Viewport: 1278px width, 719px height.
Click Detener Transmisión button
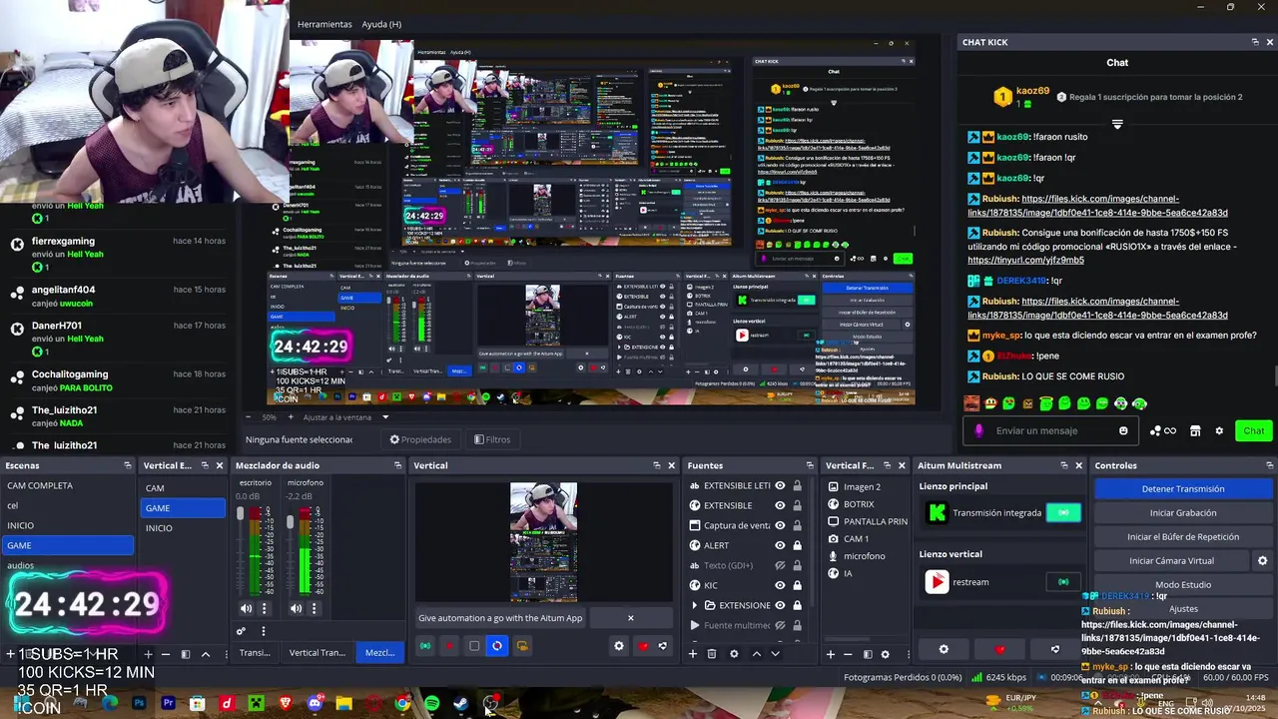point(1183,489)
